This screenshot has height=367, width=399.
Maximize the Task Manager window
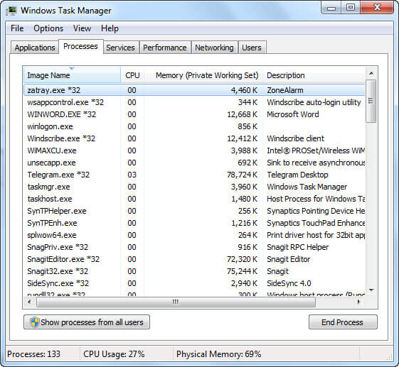point(351,8)
